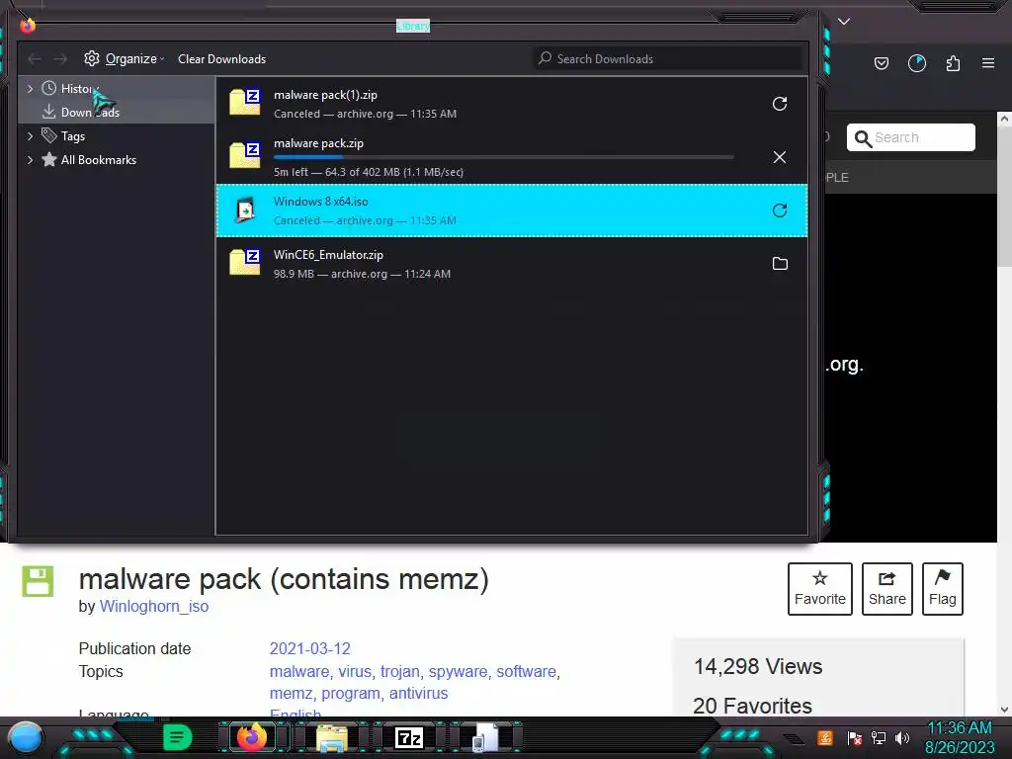
Task: Open the trojan topic link
Action: click(x=399, y=671)
